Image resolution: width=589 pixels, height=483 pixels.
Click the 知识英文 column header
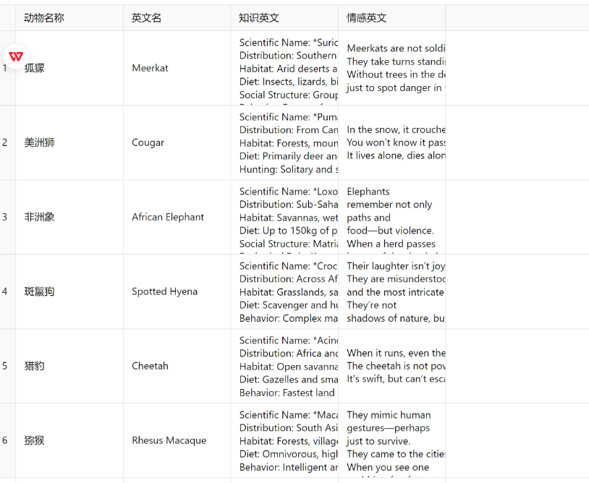pyautogui.click(x=259, y=17)
